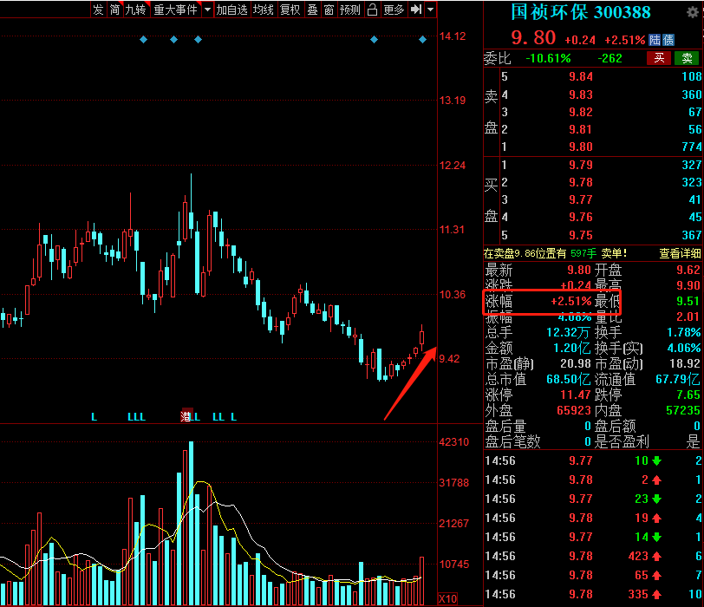Viewport: 704px width, 607px height.
Task: Toggle the padlock lock icon
Action: [x=372, y=10]
